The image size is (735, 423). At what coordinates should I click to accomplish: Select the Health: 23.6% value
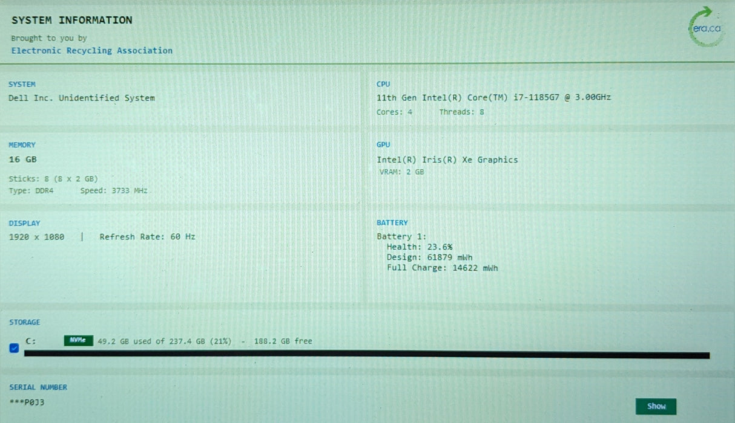point(420,247)
